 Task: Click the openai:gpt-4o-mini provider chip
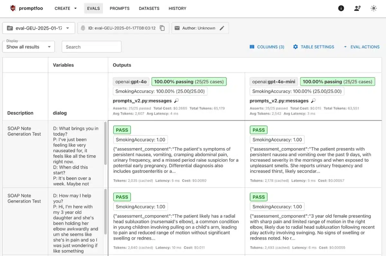(x=274, y=81)
